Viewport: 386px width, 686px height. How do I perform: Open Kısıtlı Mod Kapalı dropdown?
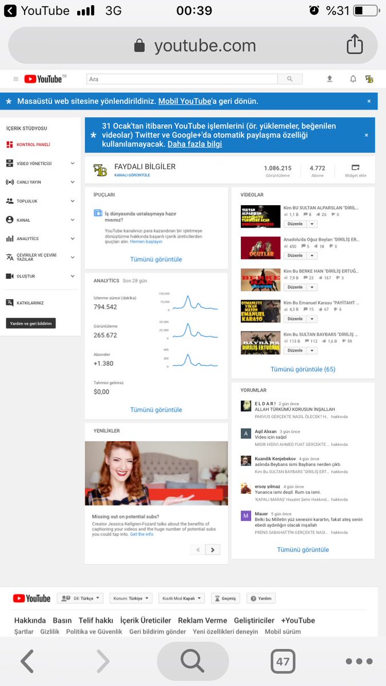pyautogui.click(x=181, y=599)
